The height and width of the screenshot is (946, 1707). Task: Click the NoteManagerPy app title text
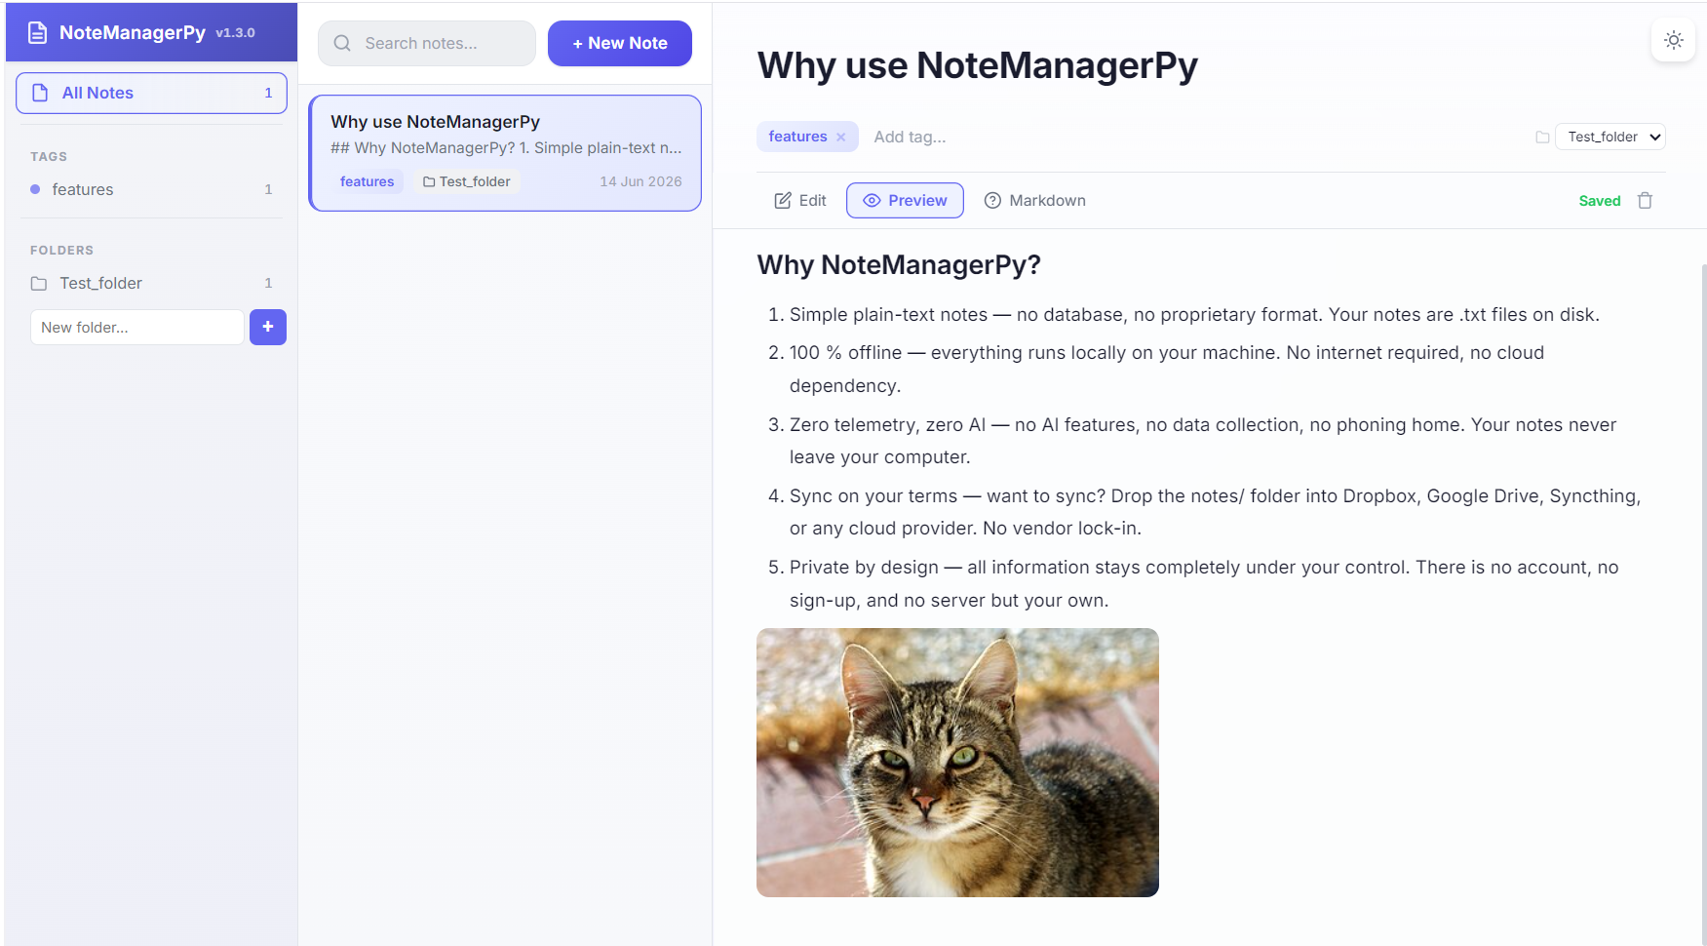coord(133,32)
